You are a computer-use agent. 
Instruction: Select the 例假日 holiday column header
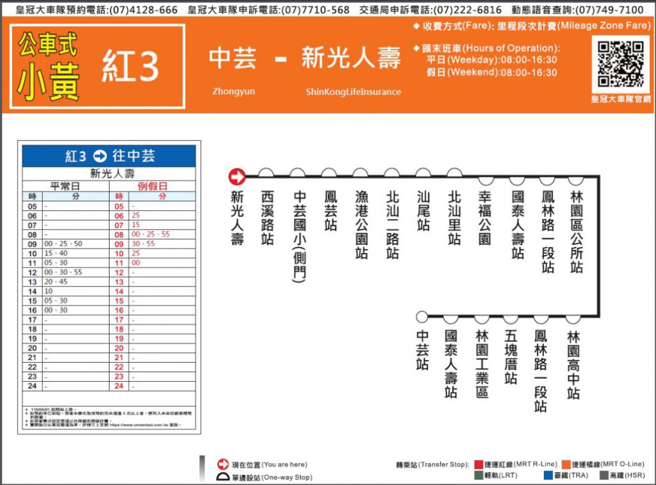152,186
